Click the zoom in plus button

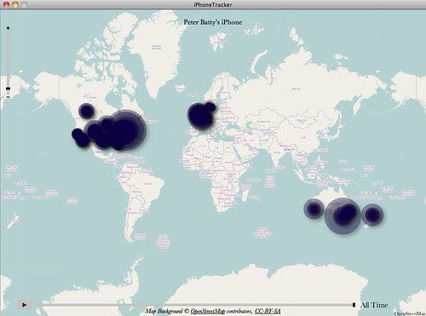click(x=8, y=28)
